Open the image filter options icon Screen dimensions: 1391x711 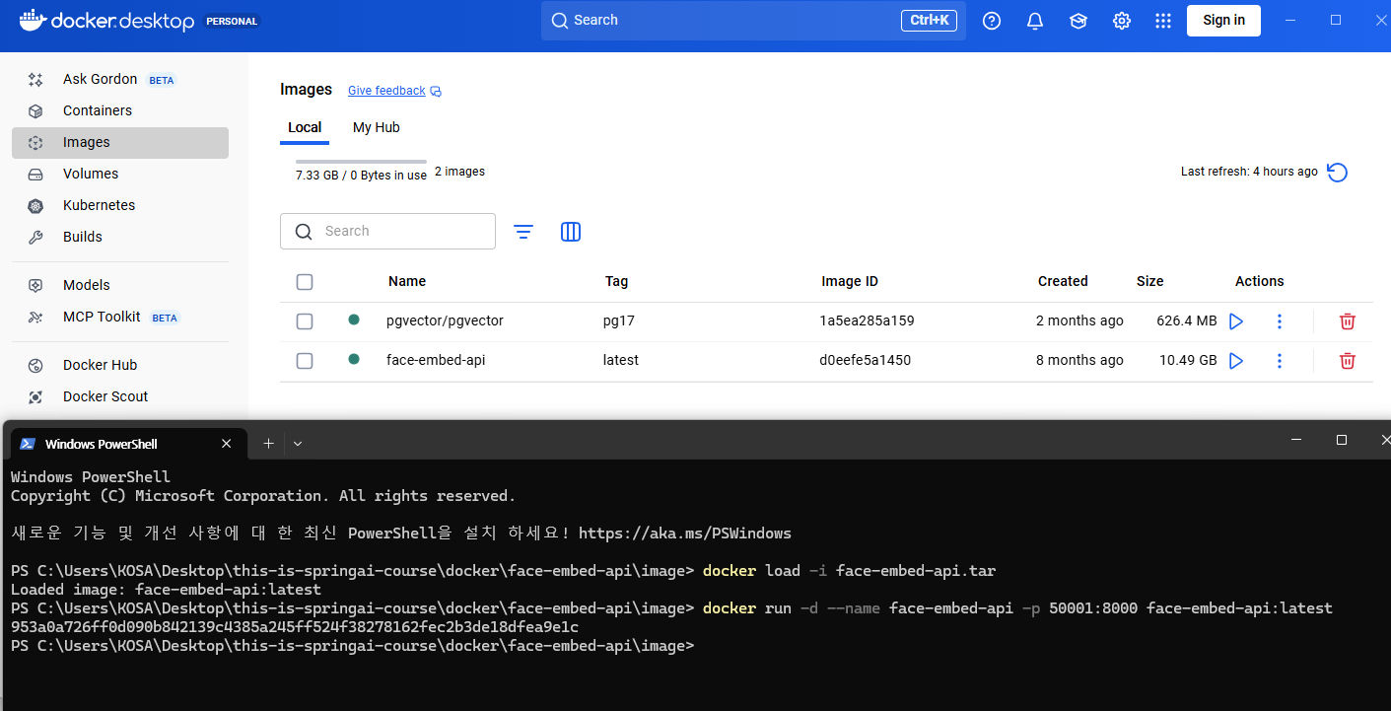point(523,232)
